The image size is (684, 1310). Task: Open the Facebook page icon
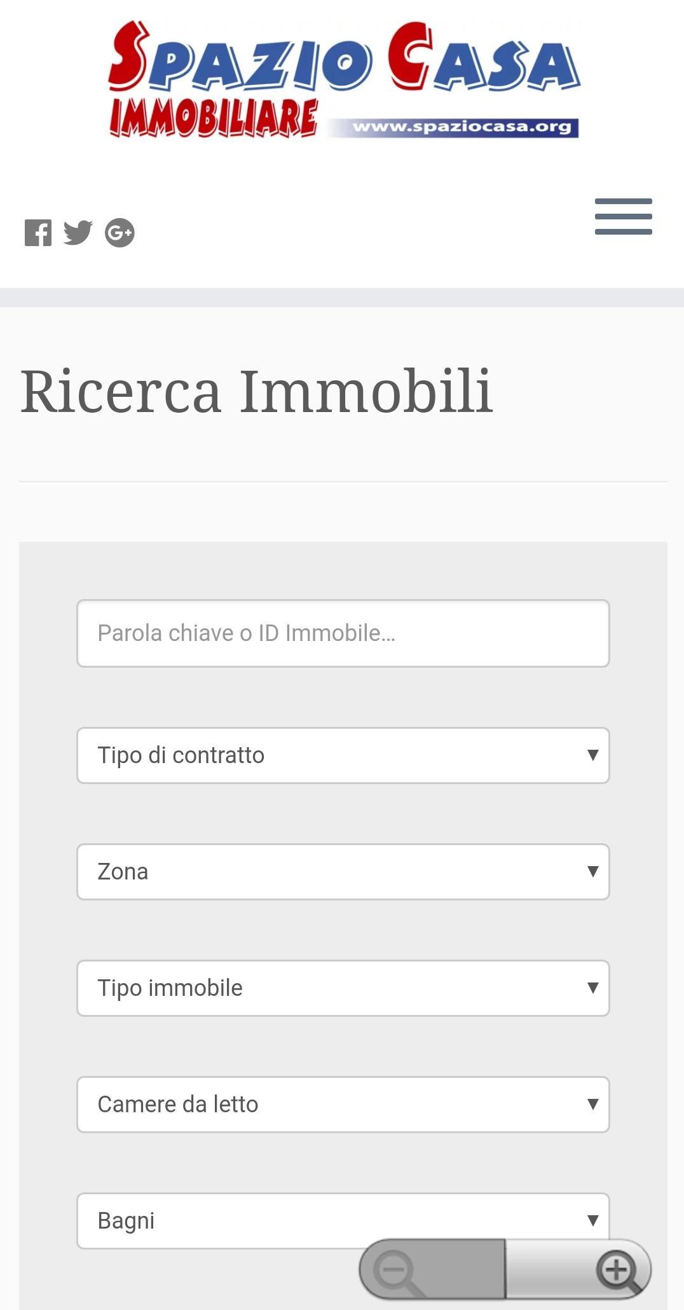[38, 233]
